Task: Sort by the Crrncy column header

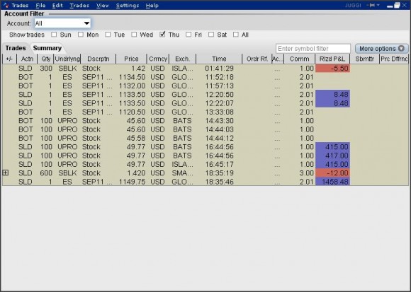Action: point(158,59)
